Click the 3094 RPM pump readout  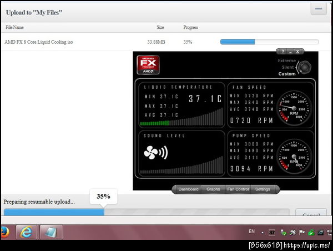251,169
